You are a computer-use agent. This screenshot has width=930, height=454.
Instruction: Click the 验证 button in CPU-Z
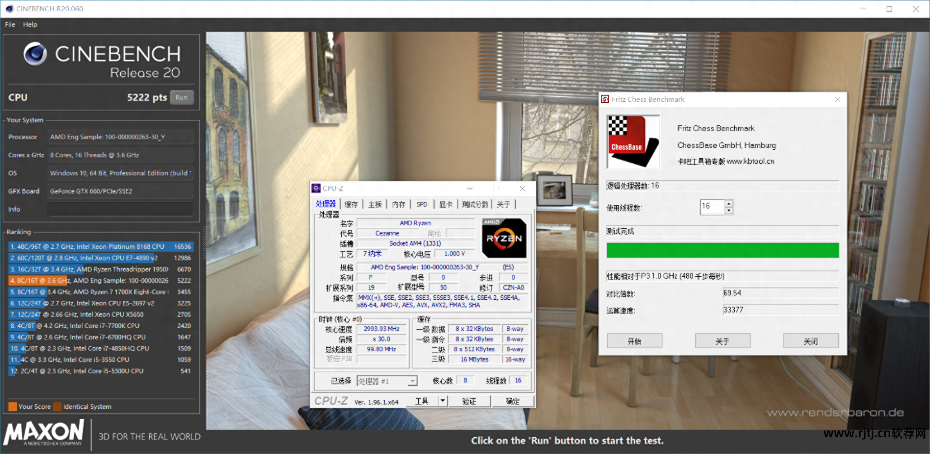tap(469, 401)
